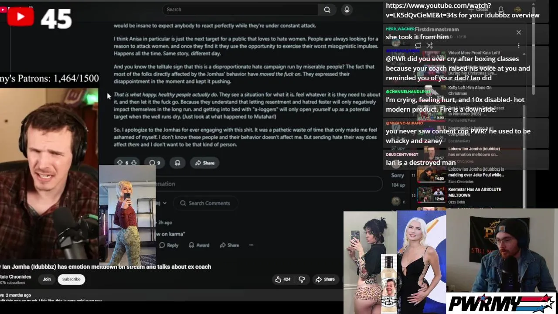Viewport: 558px width, 314px height.
Task: Reply to the karma comment
Action: pyautogui.click(x=169, y=245)
